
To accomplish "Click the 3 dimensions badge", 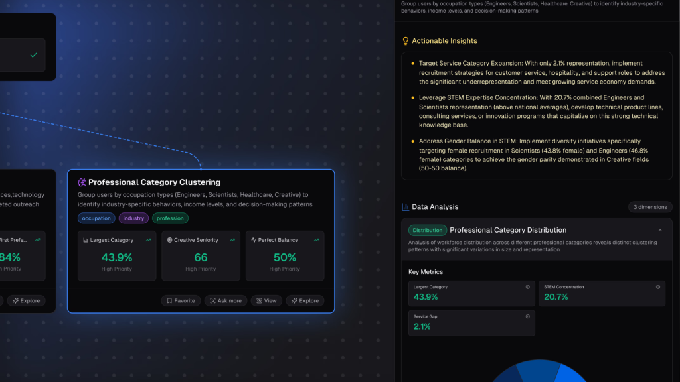I will [650, 207].
